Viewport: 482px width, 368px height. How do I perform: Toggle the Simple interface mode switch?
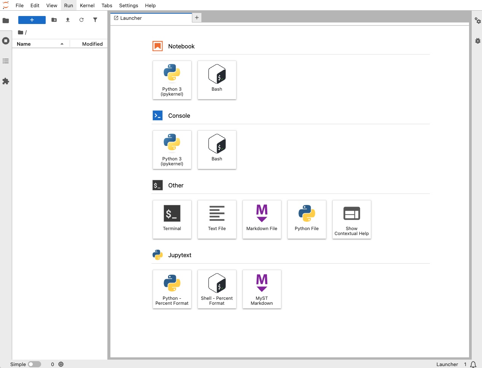pyautogui.click(x=34, y=365)
